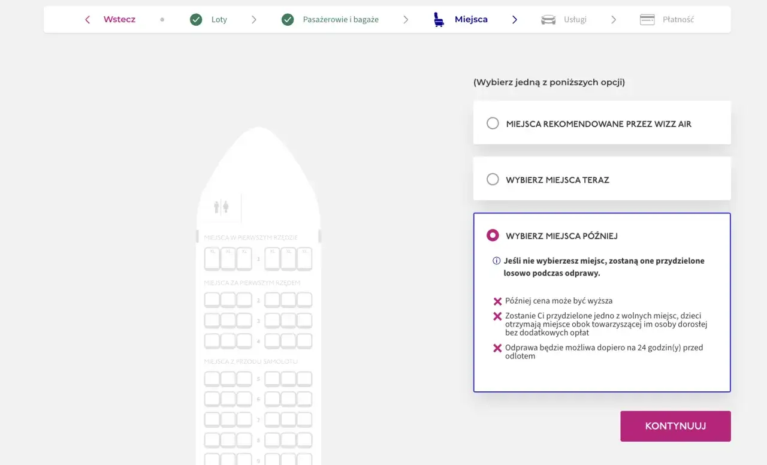Click Wstecz to go back
The height and width of the screenshot is (465, 767).
119,19
